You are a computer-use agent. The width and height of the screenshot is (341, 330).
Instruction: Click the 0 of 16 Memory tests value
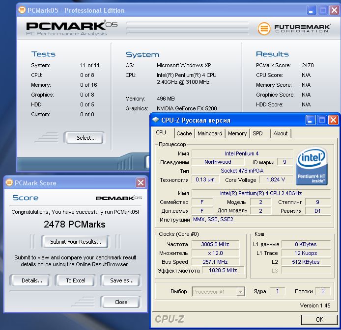(88, 85)
